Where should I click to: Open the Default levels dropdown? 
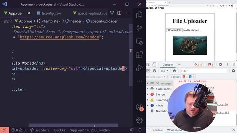(156, 77)
